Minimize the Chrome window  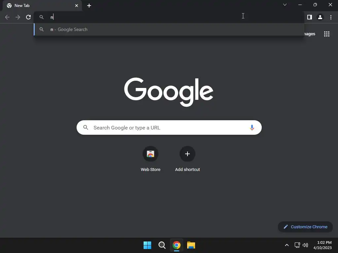pos(300,5)
